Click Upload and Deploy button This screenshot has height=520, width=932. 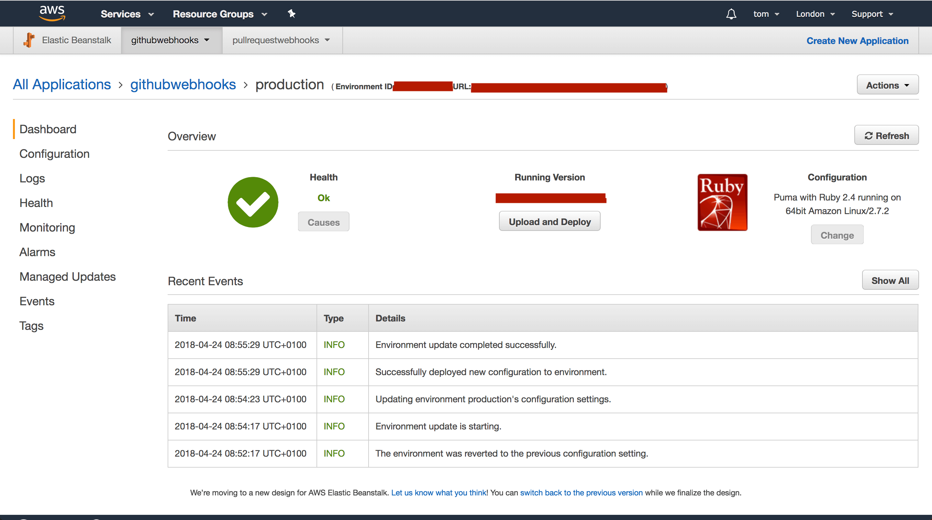coord(549,222)
